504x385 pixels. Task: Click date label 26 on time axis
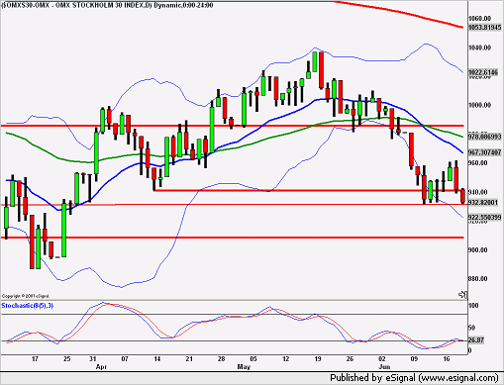coord(350,359)
